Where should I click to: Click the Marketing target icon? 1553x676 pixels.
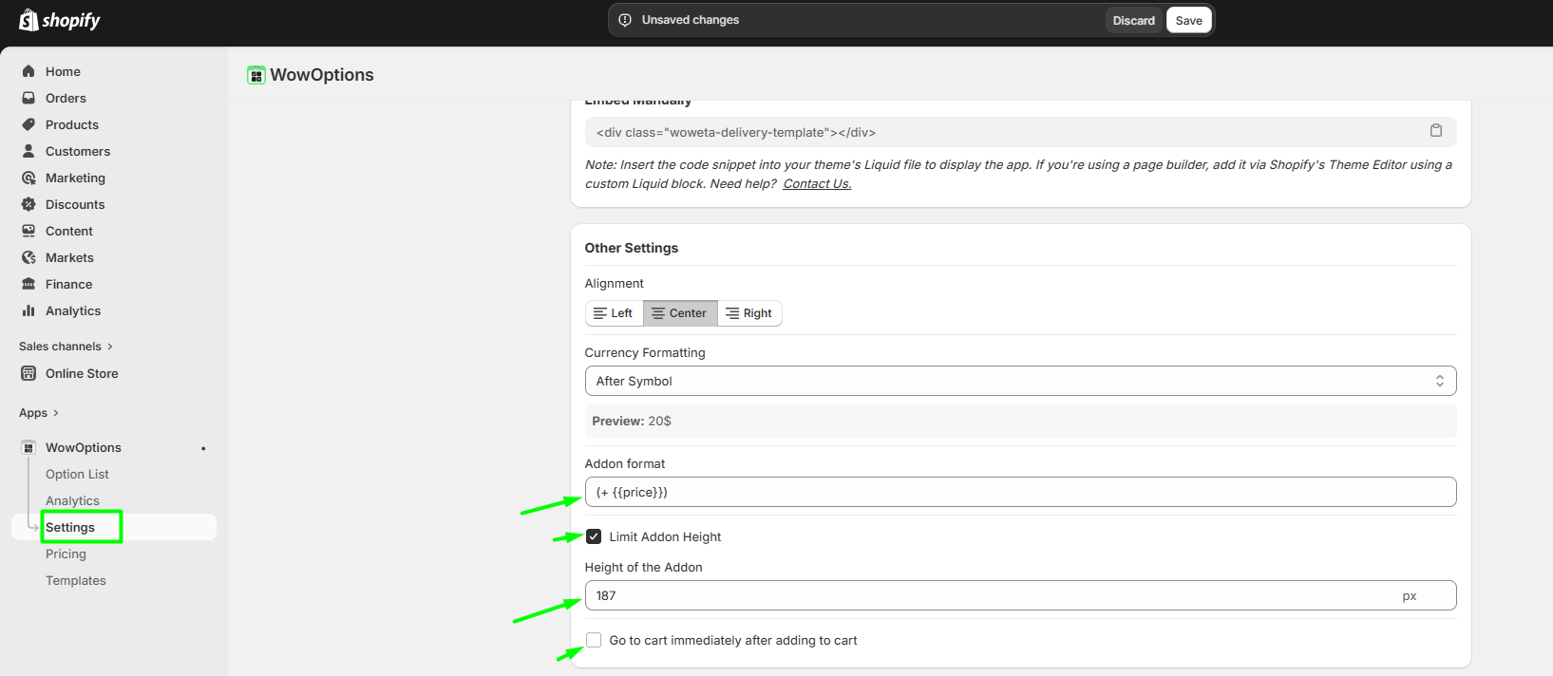(28, 178)
